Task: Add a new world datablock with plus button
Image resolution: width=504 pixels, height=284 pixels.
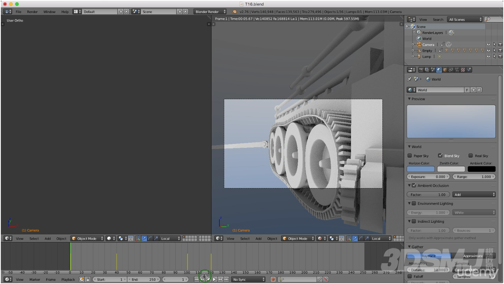Action: 474,90
